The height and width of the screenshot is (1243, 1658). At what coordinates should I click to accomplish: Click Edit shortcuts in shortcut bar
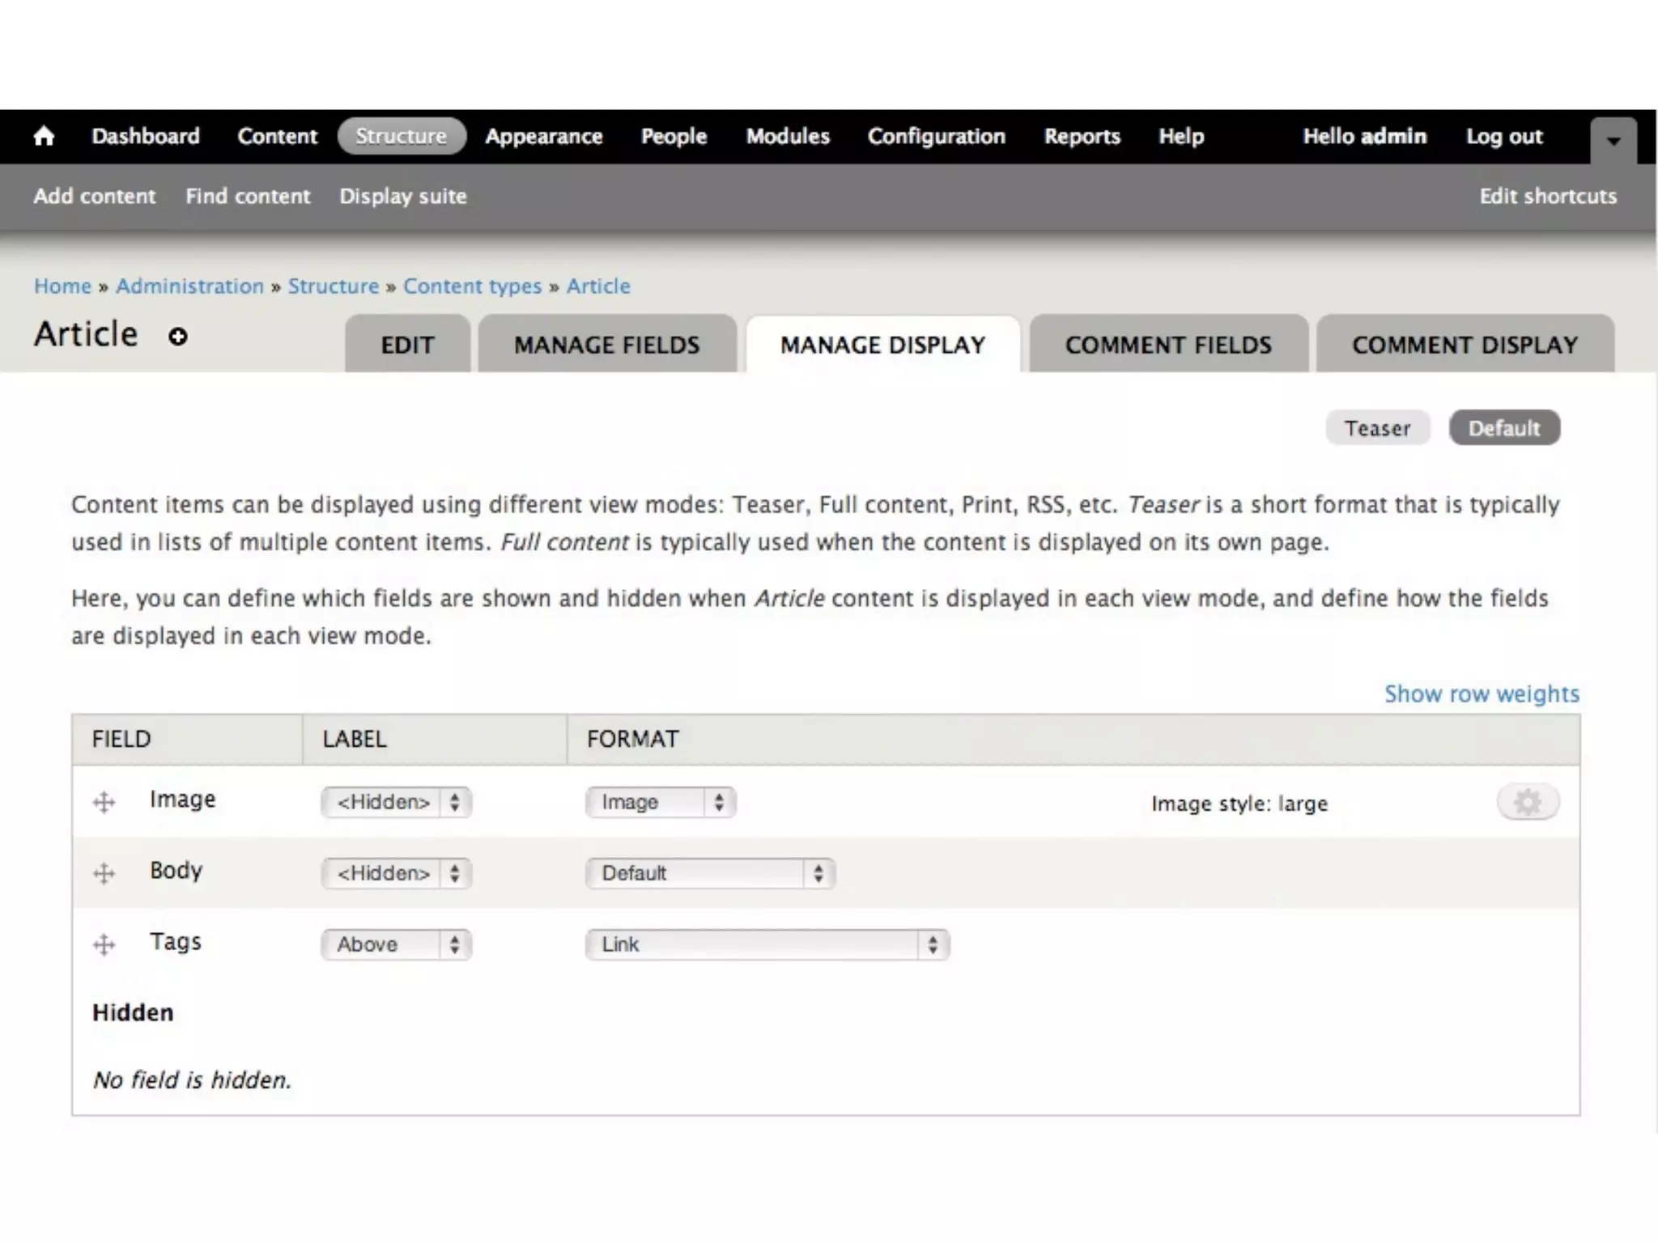pyautogui.click(x=1547, y=197)
